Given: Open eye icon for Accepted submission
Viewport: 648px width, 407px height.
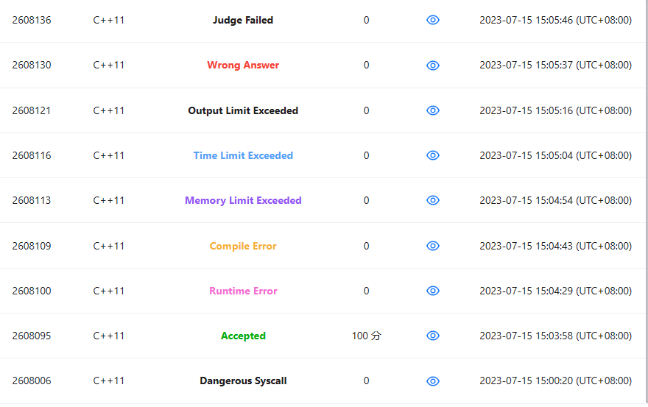Looking at the screenshot, I should pyautogui.click(x=433, y=336).
